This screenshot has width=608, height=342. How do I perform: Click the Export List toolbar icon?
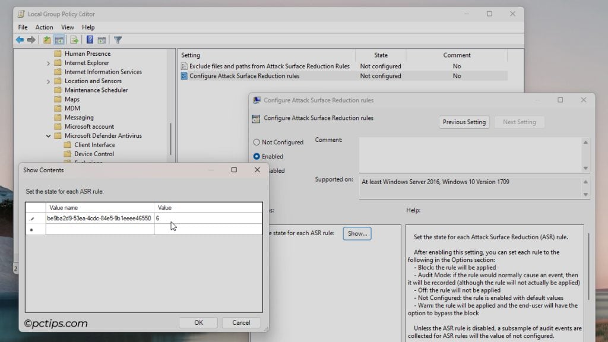point(74,40)
